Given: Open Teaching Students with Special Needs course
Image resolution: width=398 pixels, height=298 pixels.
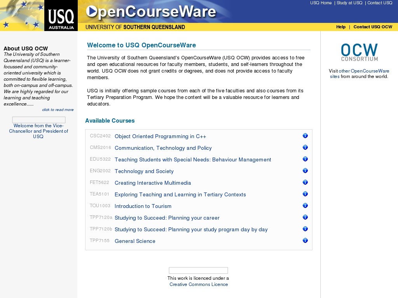Looking at the screenshot, I should (193, 159).
